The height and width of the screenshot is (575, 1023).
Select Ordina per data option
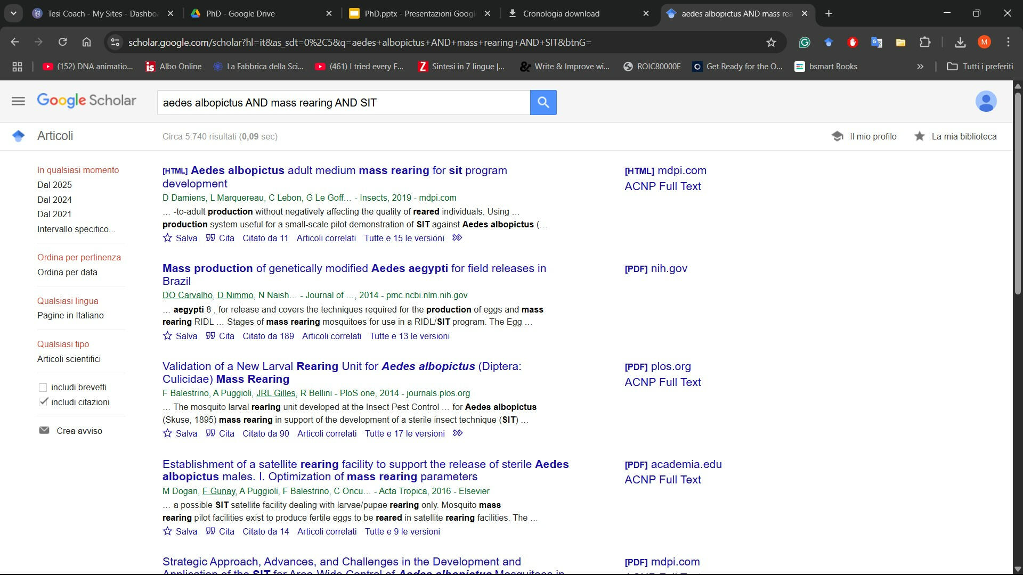point(67,272)
